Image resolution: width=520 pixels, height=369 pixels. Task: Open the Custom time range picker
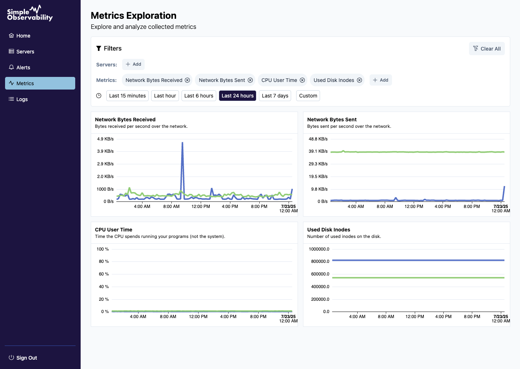click(308, 96)
